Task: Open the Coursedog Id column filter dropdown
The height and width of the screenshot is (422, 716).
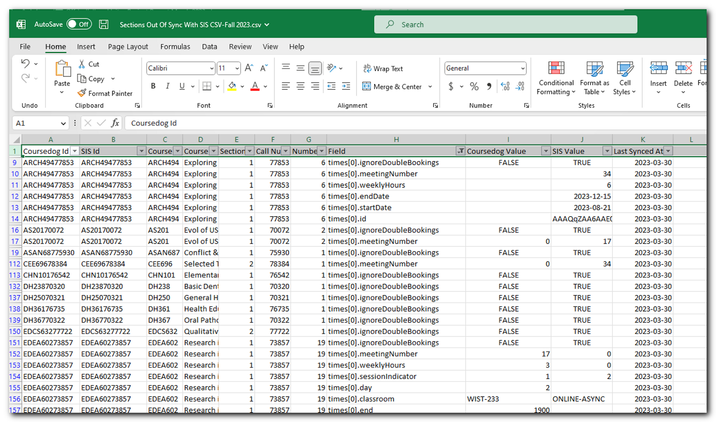Action: coord(75,151)
